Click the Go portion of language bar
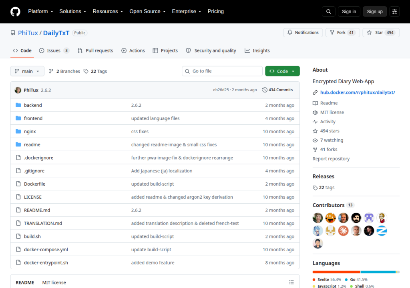410x288 pixels. pyautogui.click(x=378, y=272)
